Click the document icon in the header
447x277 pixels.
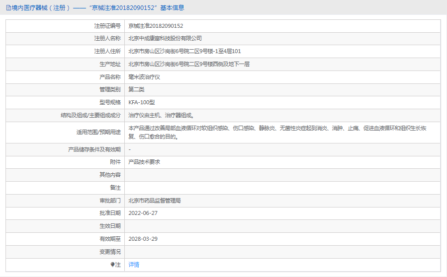[x=8, y=8]
